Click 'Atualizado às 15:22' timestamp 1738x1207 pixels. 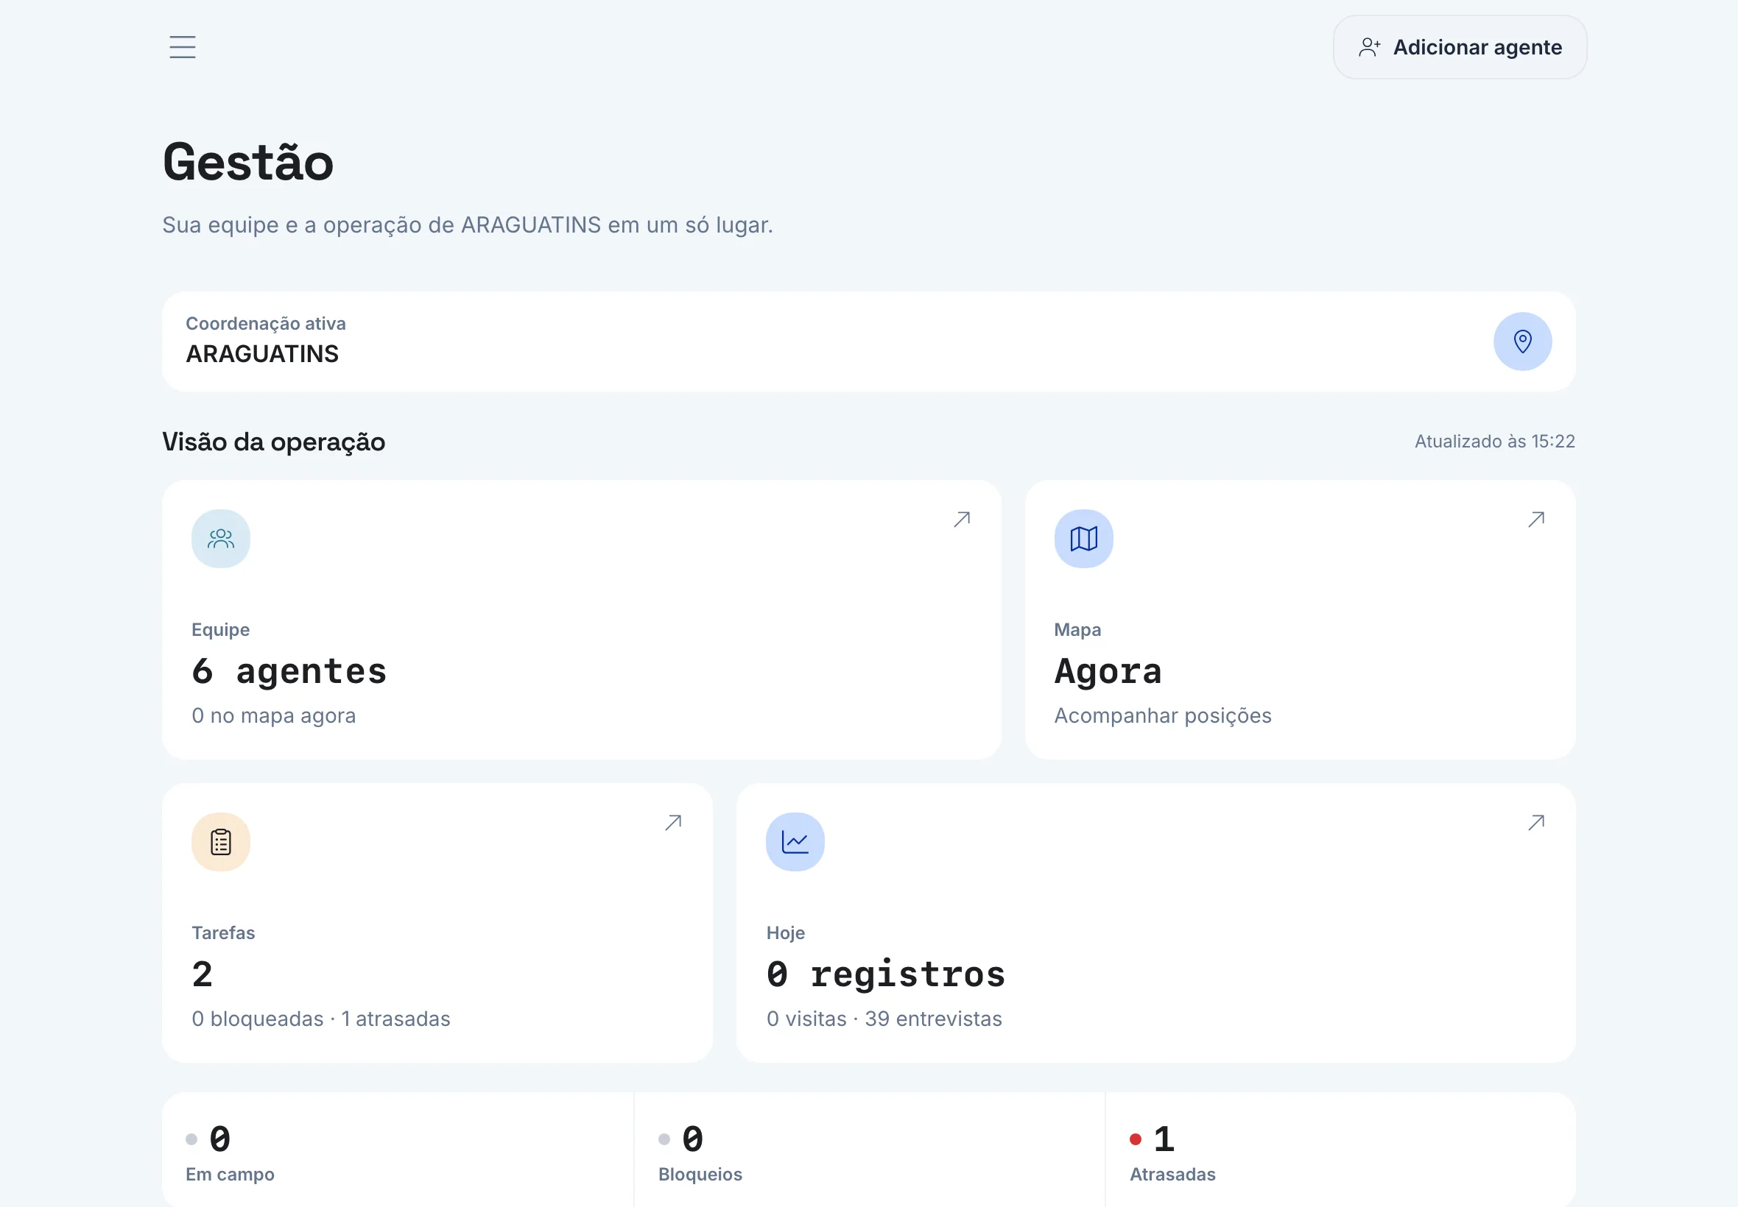coord(1494,442)
